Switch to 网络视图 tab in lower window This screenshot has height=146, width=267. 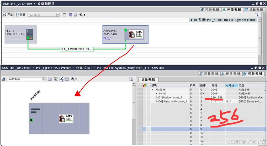[x=231, y=74]
